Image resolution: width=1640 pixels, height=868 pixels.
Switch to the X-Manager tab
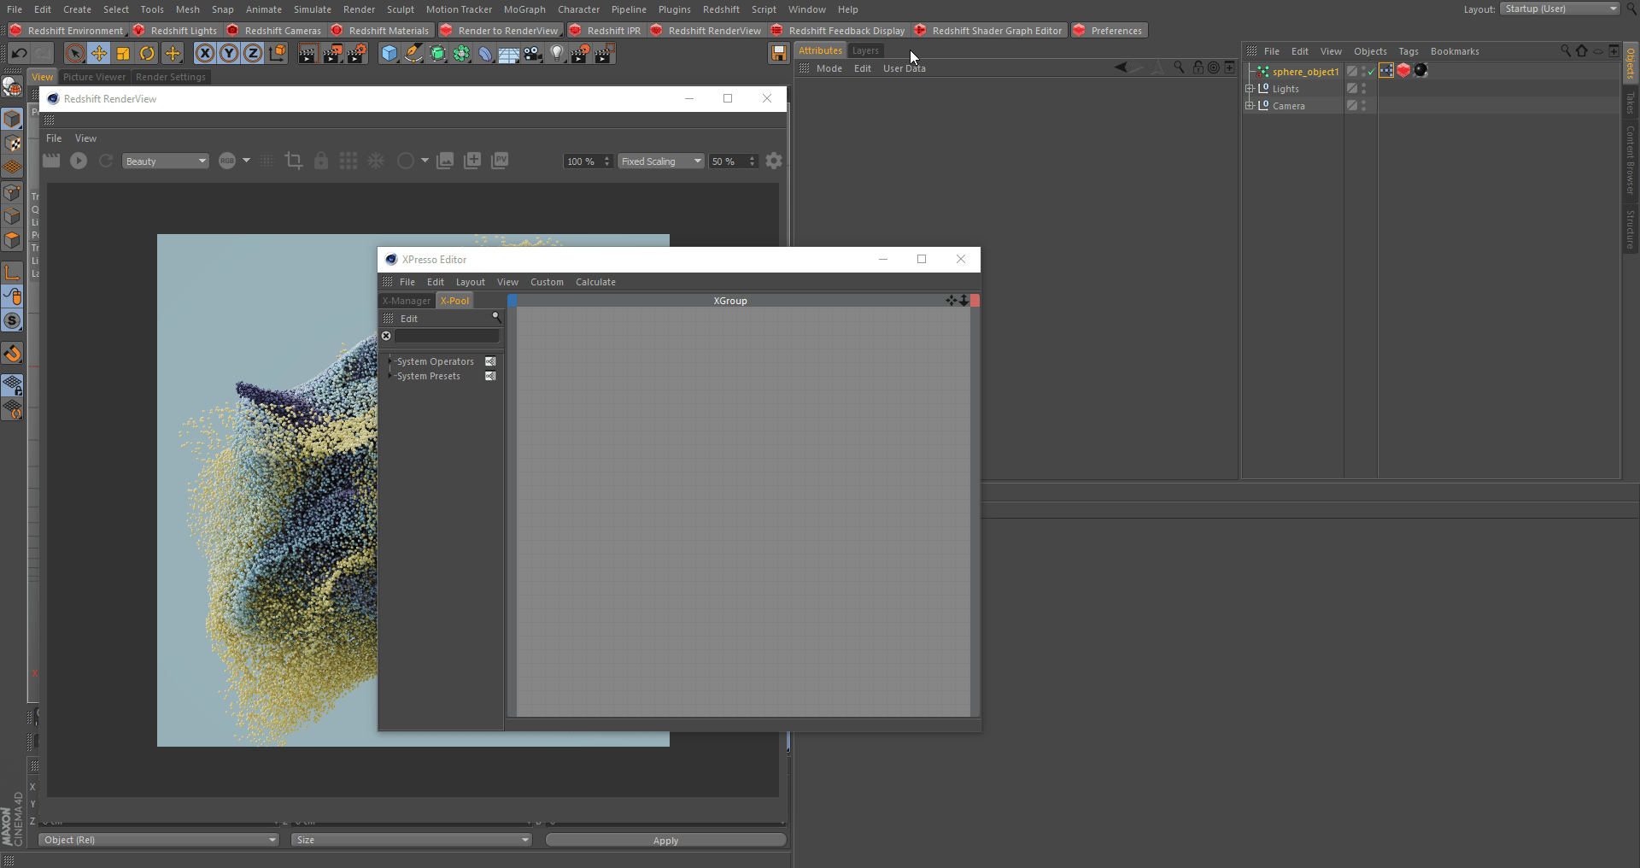coord(407,301)
